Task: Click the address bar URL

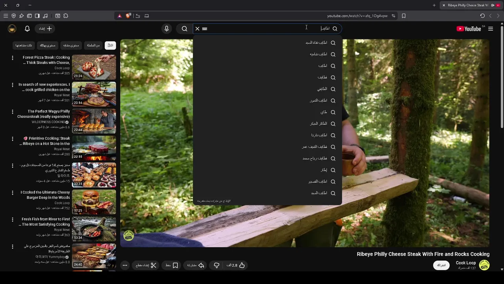Action: 357,16
